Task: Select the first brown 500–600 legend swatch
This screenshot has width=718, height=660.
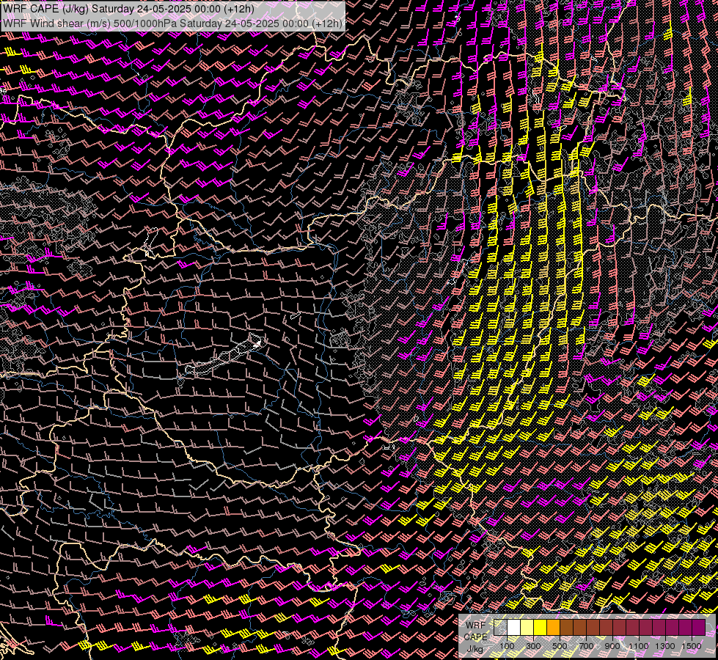Action: pos(566,628)
